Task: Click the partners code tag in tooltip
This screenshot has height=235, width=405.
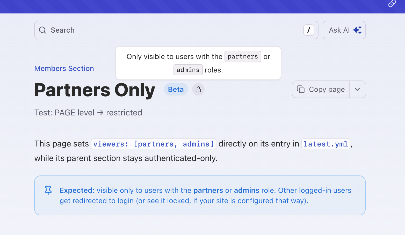Action: click(243, 56)
